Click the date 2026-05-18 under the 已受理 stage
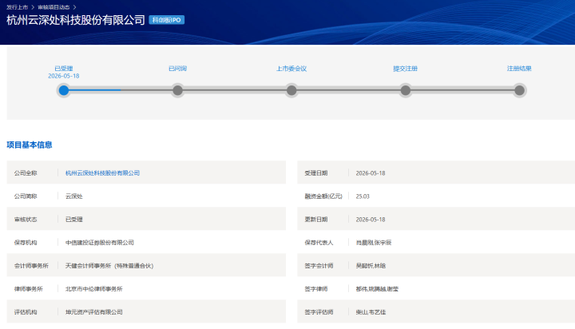 [64, 76]
